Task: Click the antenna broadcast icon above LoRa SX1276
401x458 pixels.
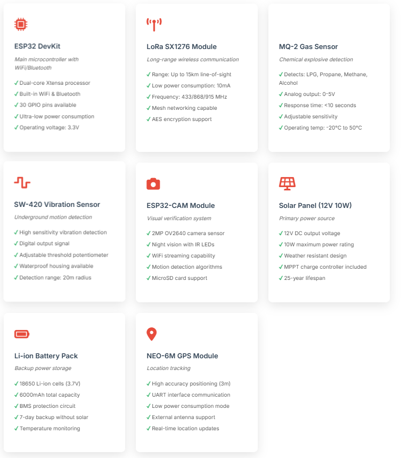Action: (154, 25)
